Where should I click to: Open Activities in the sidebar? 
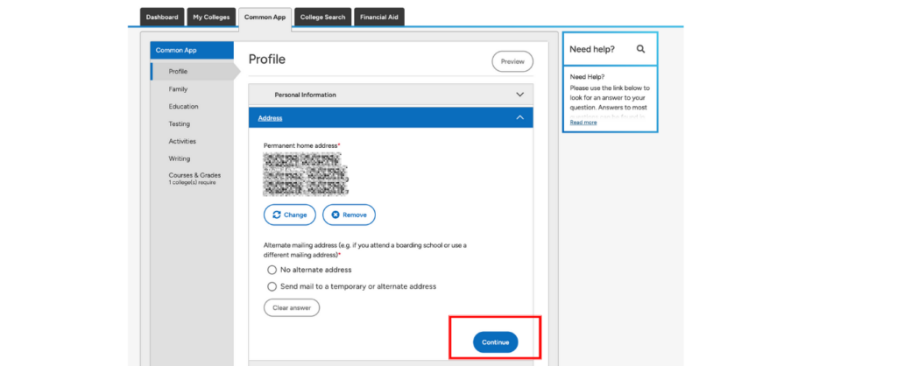click(182, 141)
